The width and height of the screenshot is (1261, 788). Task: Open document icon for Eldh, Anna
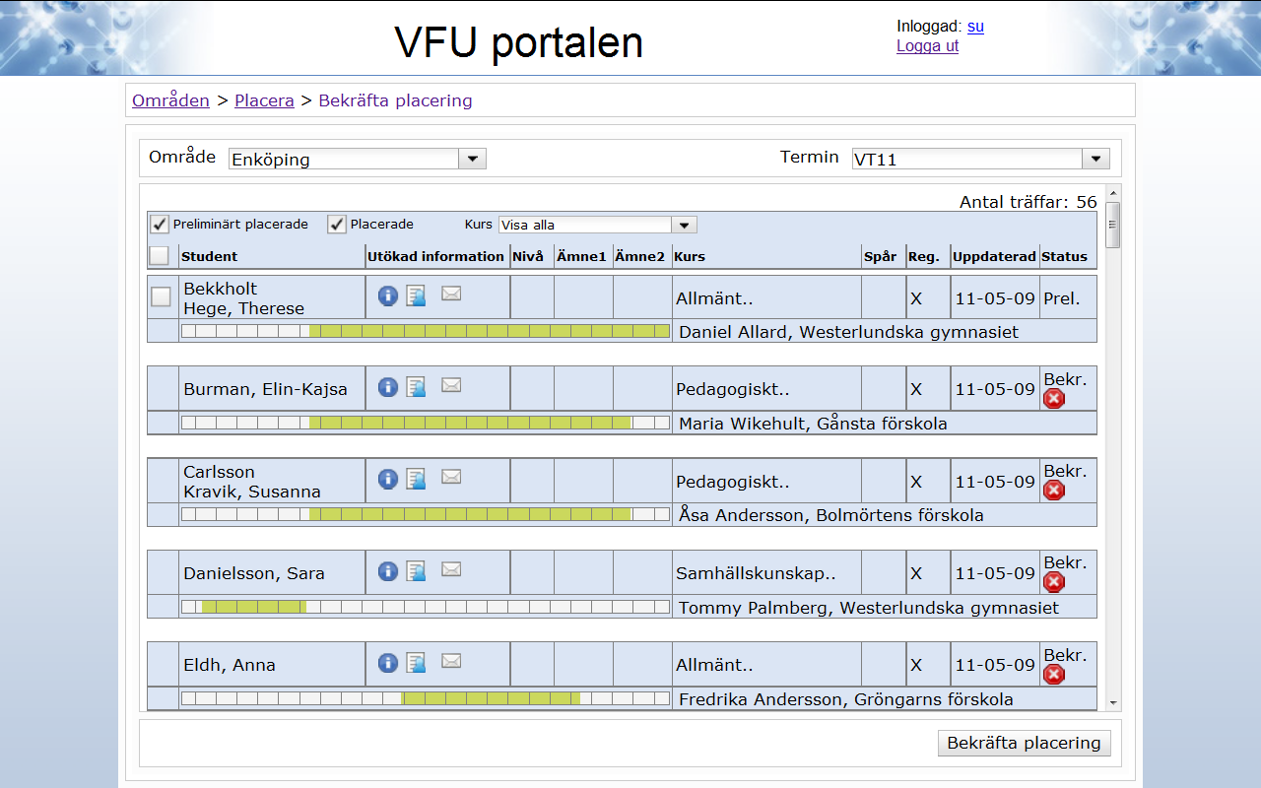coord(416,662)
